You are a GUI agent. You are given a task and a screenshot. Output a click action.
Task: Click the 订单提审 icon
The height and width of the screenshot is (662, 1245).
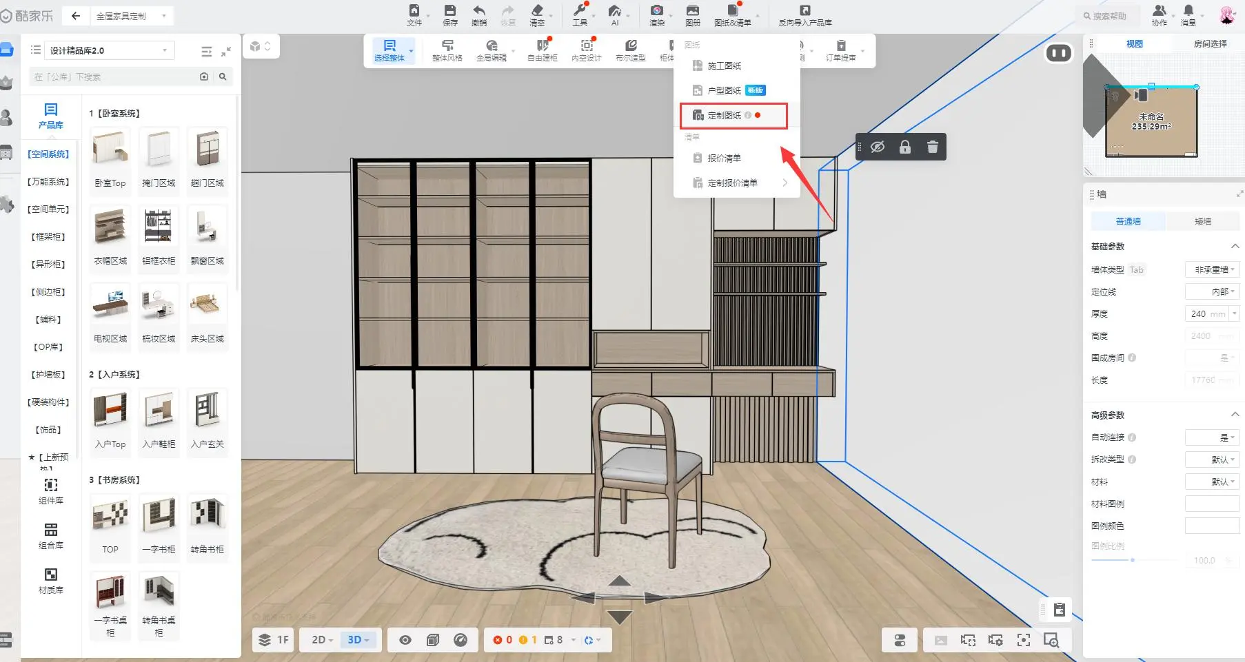[x=841, y=45]
